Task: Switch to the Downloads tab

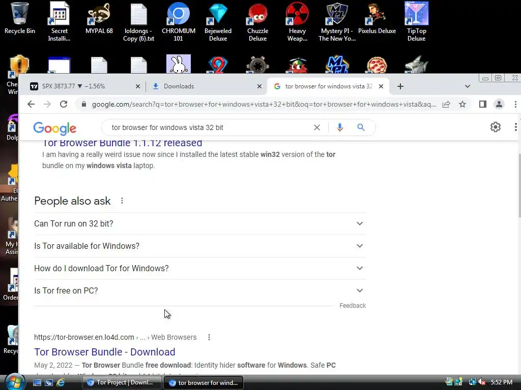Action: click(x=206, y=86)
